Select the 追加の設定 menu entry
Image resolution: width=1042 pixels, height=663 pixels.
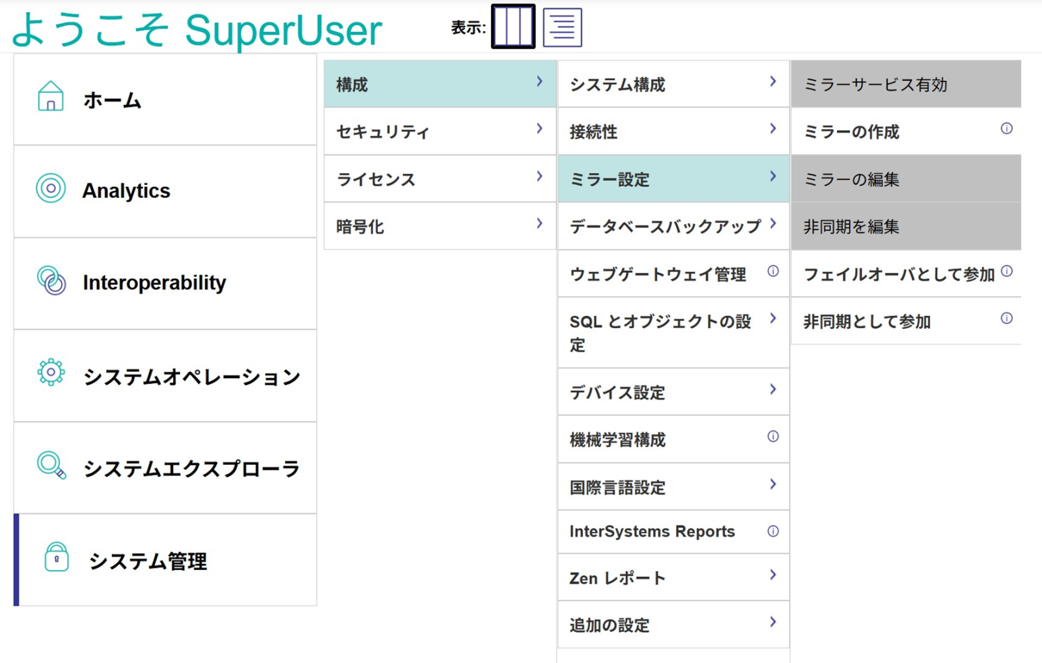pyautogui.click(x=610, y=626)
